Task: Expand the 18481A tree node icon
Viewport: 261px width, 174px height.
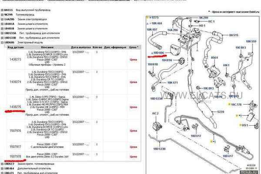Action: coord(2,24)
